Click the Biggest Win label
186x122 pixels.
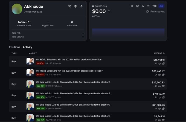(48, 25)
